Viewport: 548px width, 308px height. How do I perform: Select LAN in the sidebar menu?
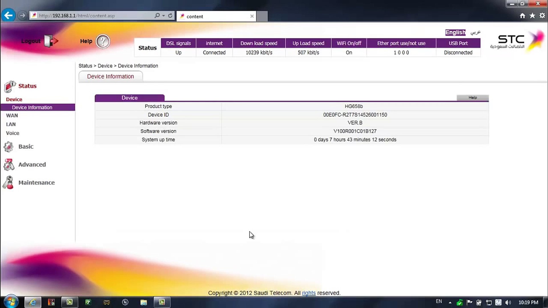point(11,124)
